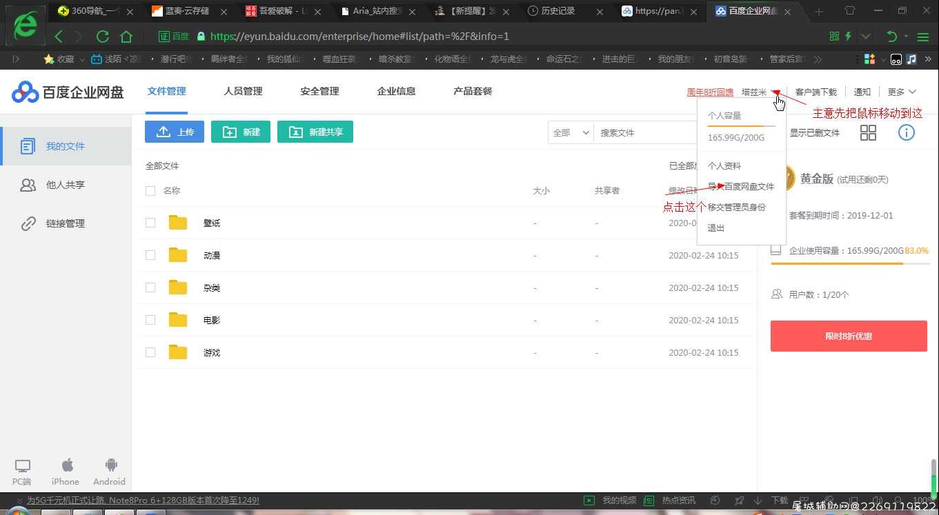
Task: Click the music note extension icon
Action: point(911,59)
